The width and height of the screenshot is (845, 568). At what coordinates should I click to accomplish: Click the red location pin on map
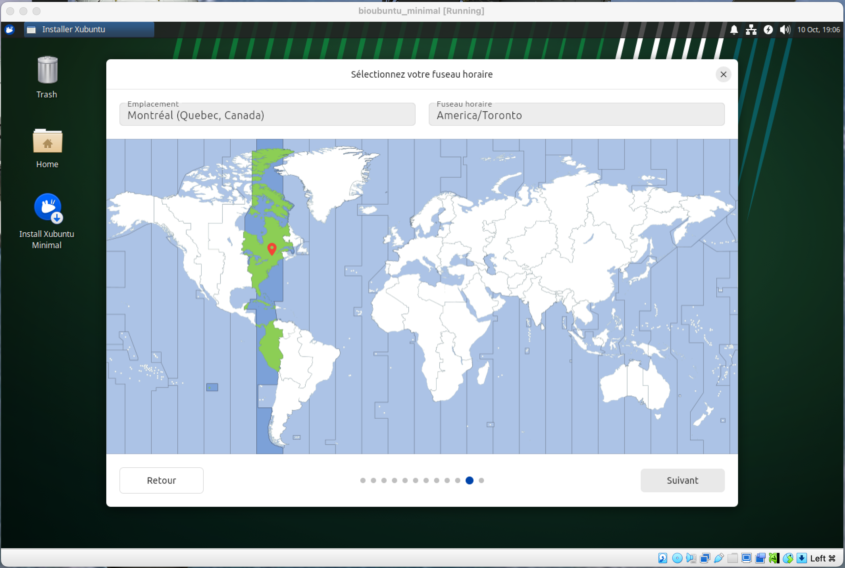[272, 248]
